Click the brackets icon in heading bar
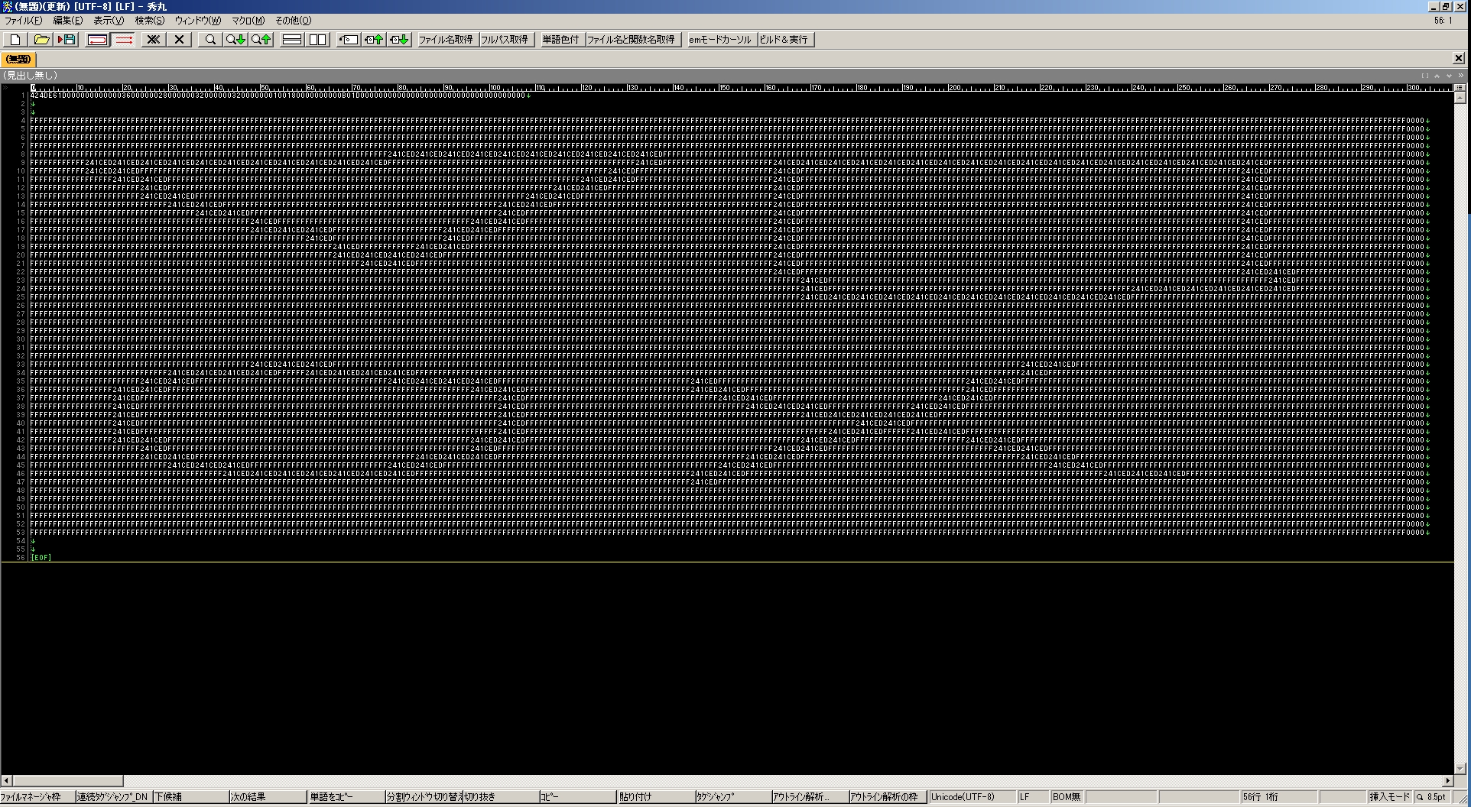This screenshot has height=807, width=1471. pyautogui.click(x=1424, y=76)
